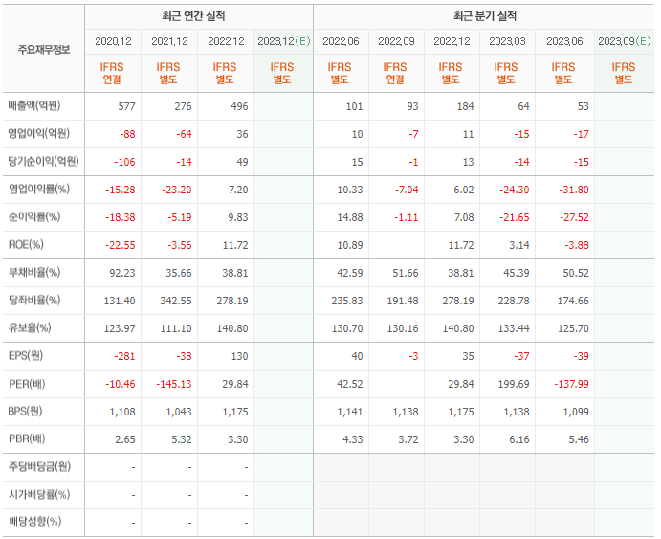
Task: Select operating margin value -15.28
Action: coord(121,190)
